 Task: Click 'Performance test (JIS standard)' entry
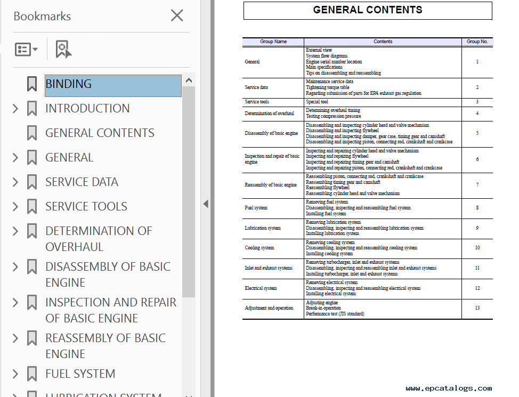pyautogui.click(x=335, y=314)
